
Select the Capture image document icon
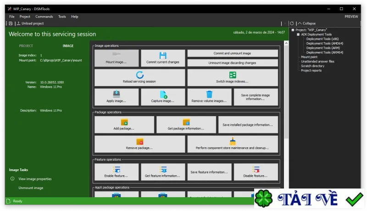[x=163, y=94]
